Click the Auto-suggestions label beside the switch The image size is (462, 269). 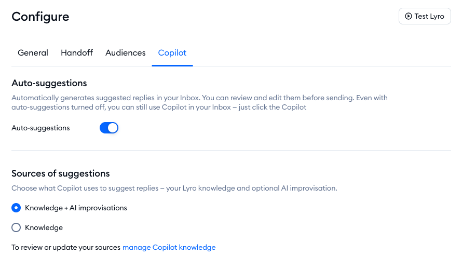(40, 128)
